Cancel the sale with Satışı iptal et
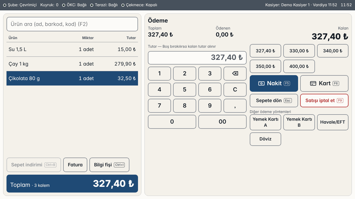This screenshot has width=355, height=199. tap(324, 101)
